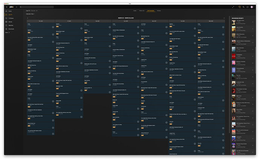Click the diagonal arrow icon in the top bar
This screenshot has width=260, height=160.
pyautogui.click(x=233, y=7)
